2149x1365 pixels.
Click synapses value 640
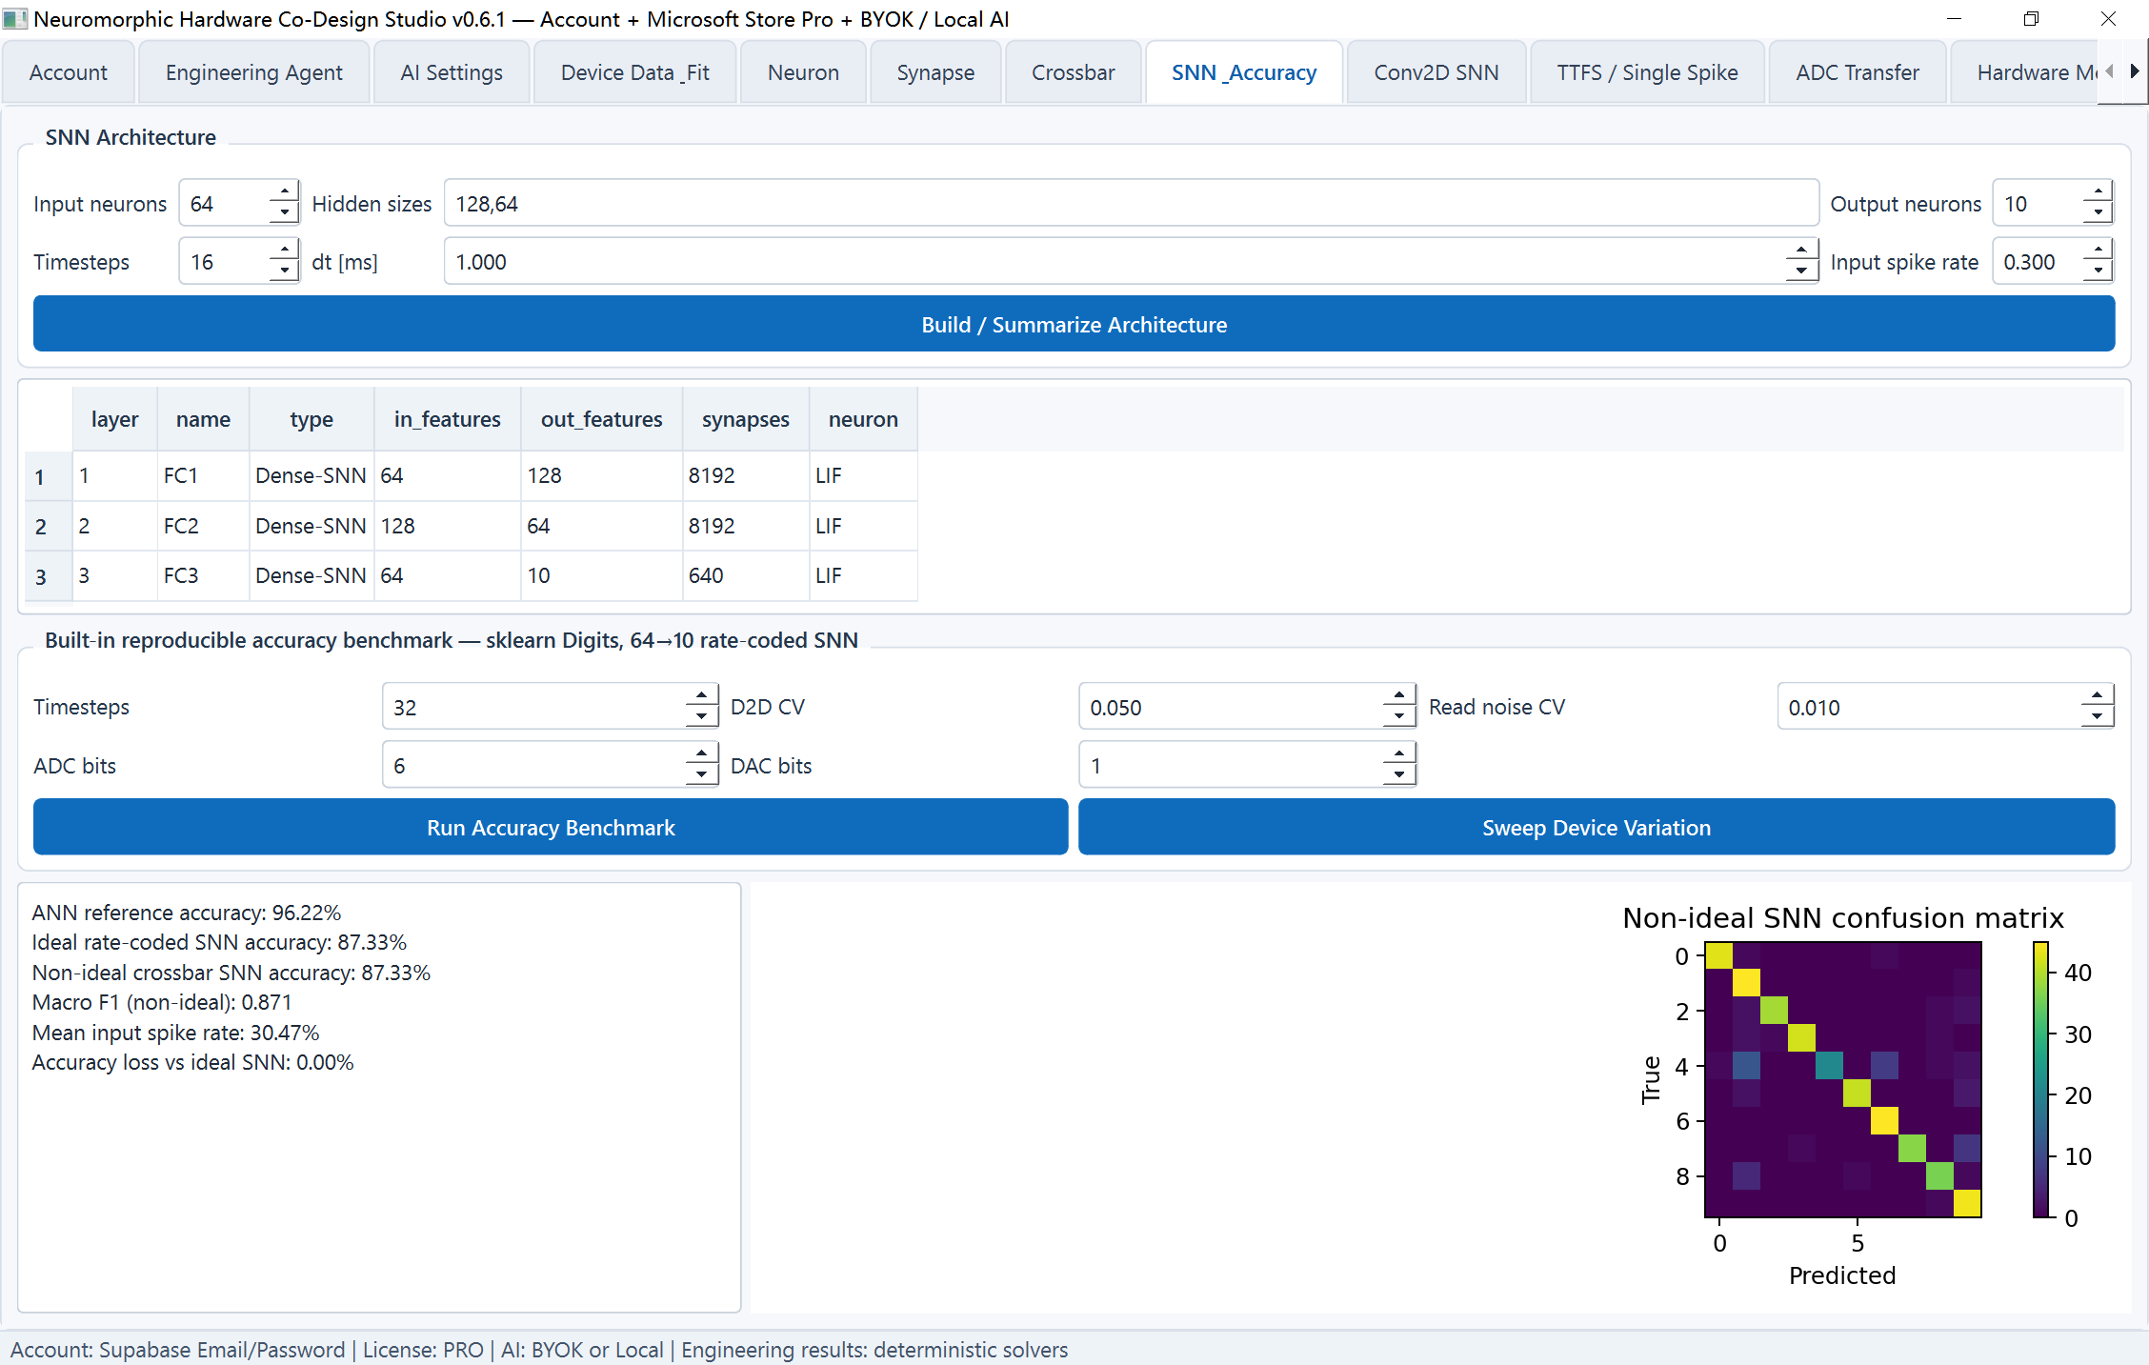tap(746, 575)
